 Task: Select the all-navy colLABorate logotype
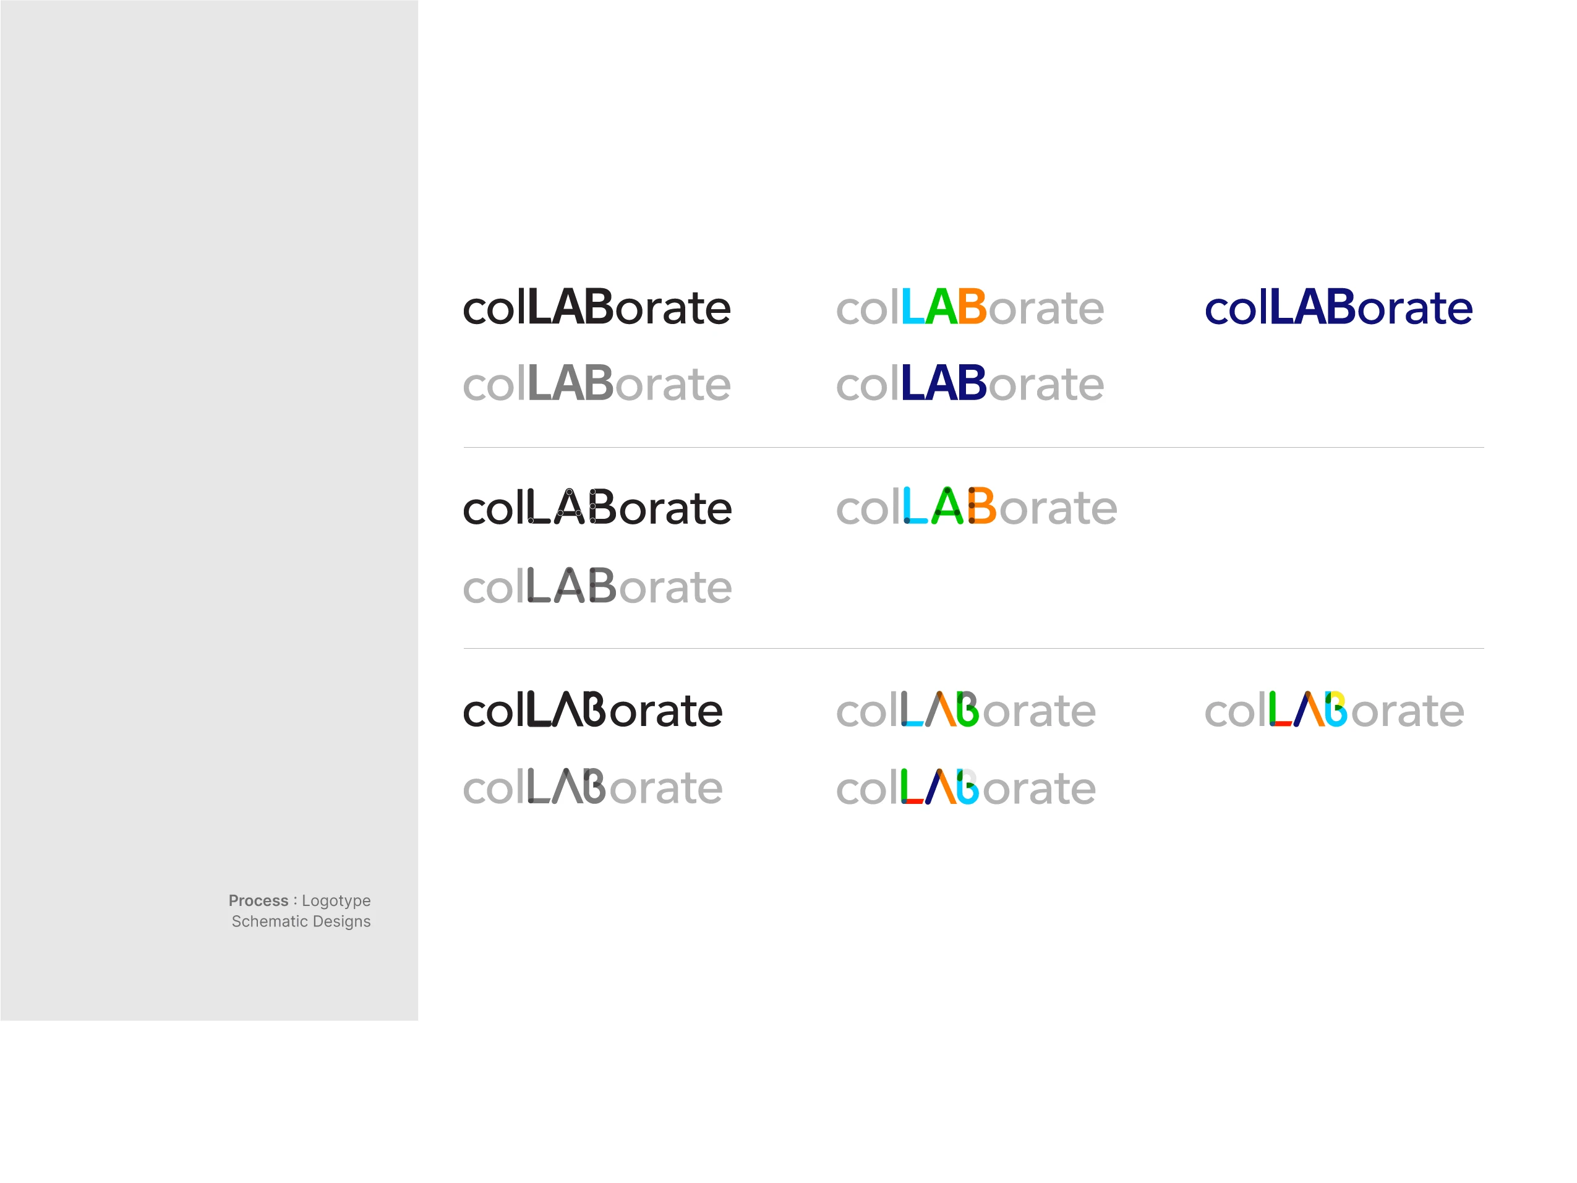(x=1338, y=307)
